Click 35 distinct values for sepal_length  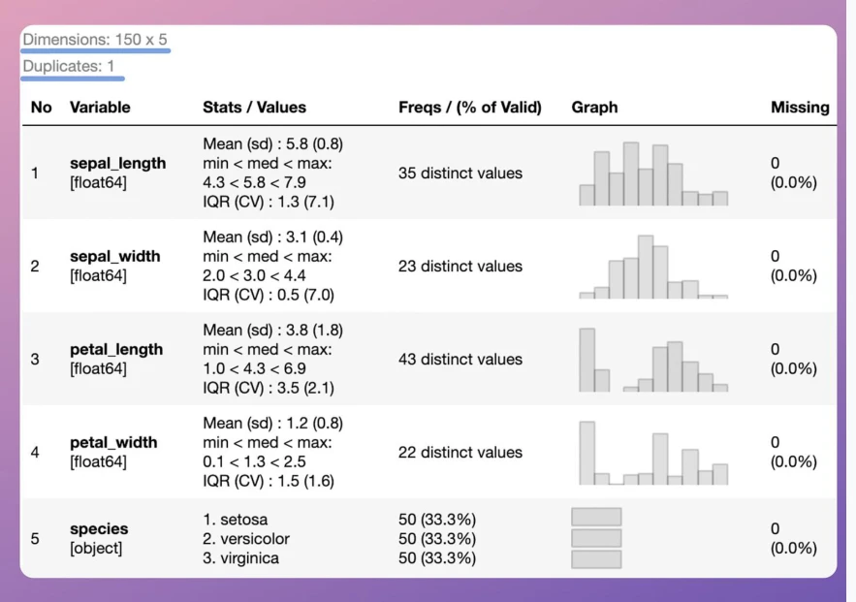click(460, 173)
